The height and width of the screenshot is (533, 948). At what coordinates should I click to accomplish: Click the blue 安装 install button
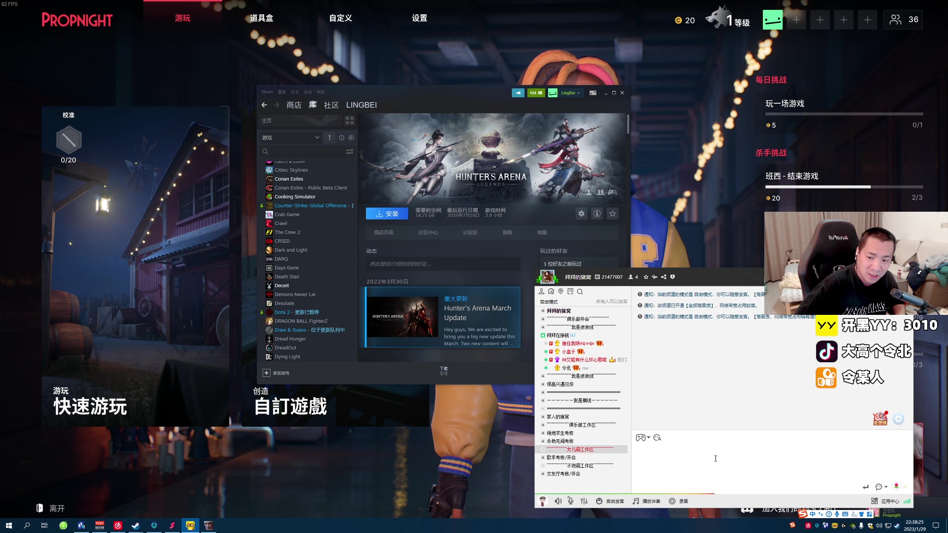387,214
